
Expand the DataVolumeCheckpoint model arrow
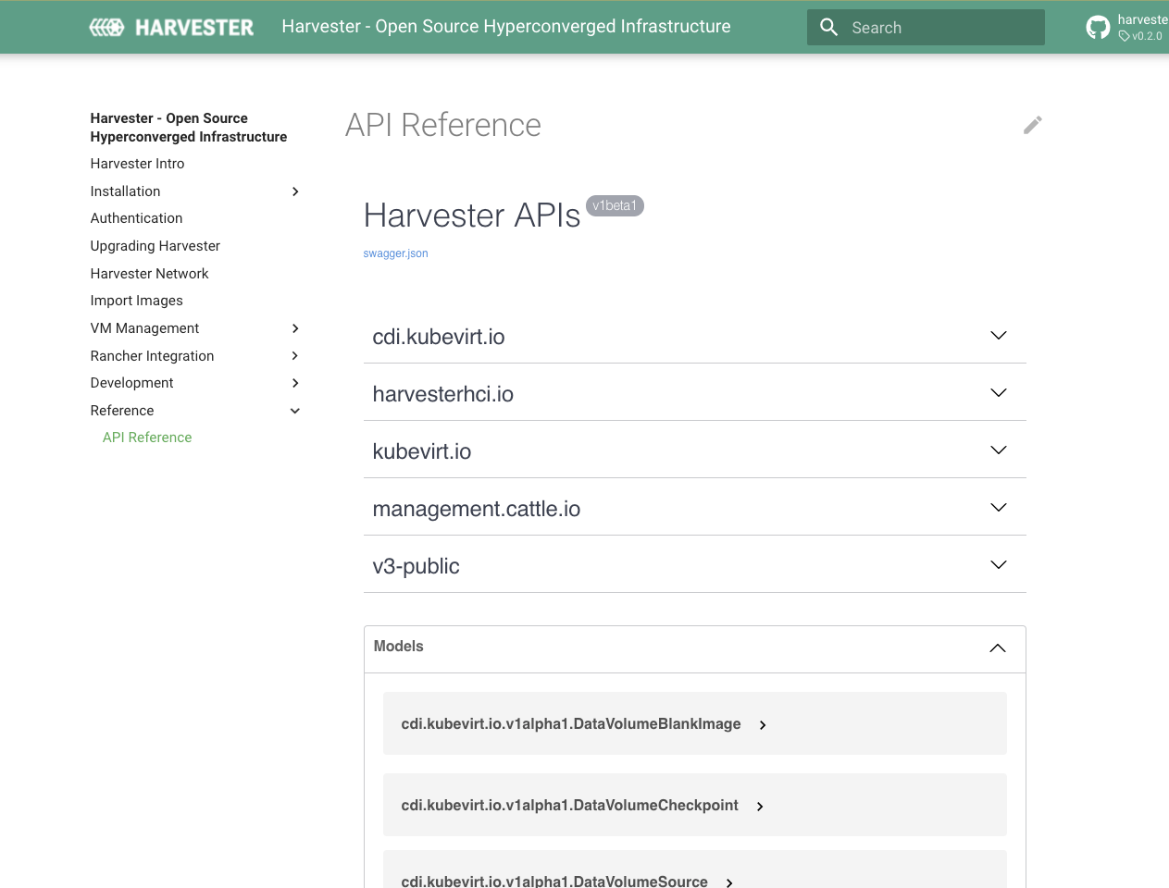click(760, 807)
